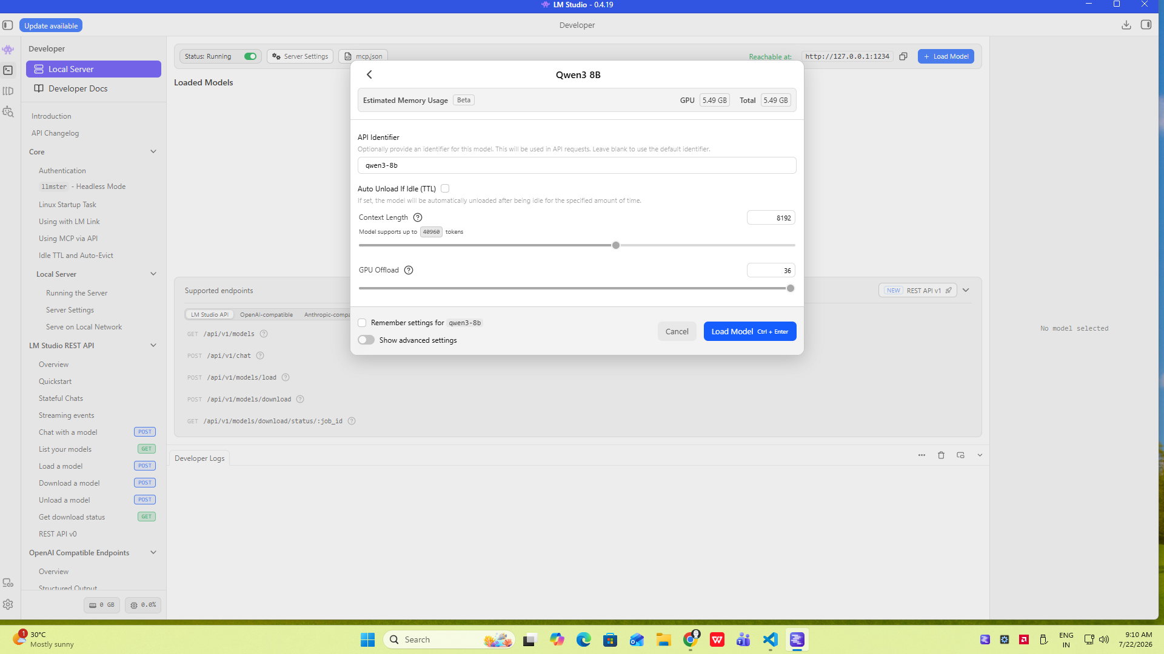Open Google Chrome from the taskbar

[691, 639]
